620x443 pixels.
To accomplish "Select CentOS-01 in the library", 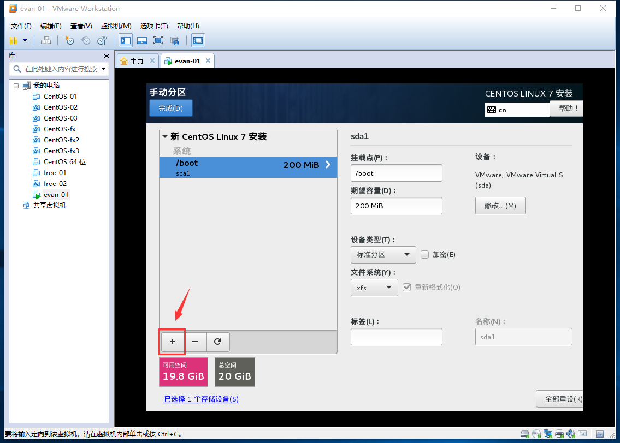I will coord(55,97).
